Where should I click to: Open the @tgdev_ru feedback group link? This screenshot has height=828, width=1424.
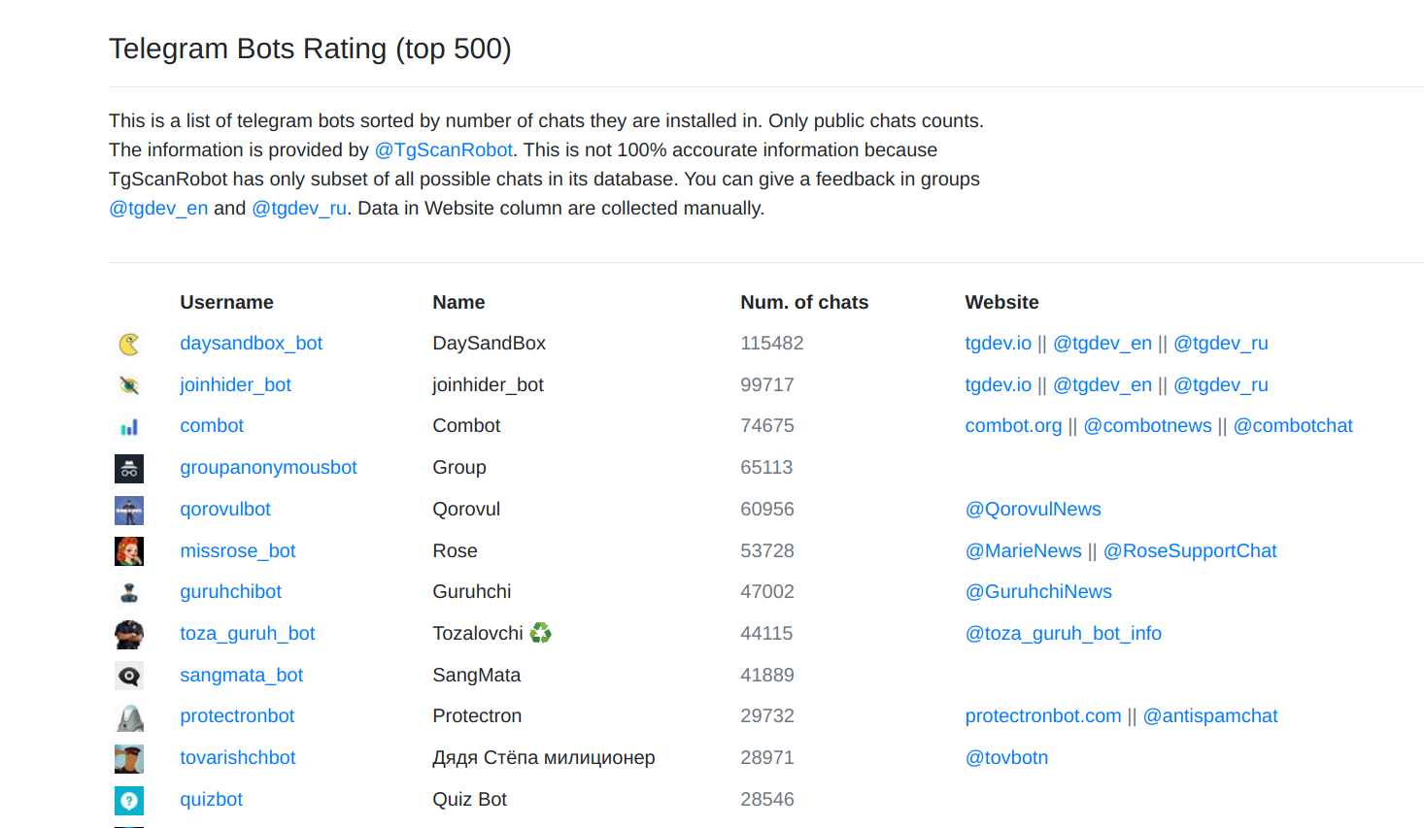pos(298,208)
